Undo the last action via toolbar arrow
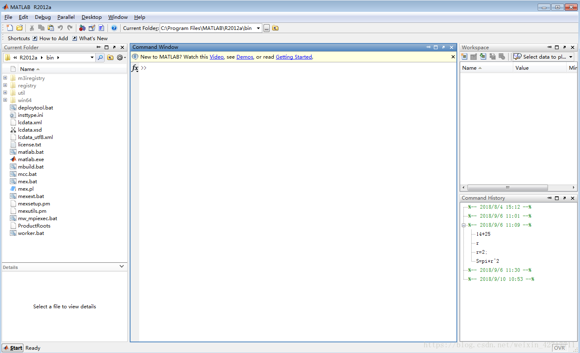Image resolution: width=580 pixels, height=353 pixels. (60, 28)
